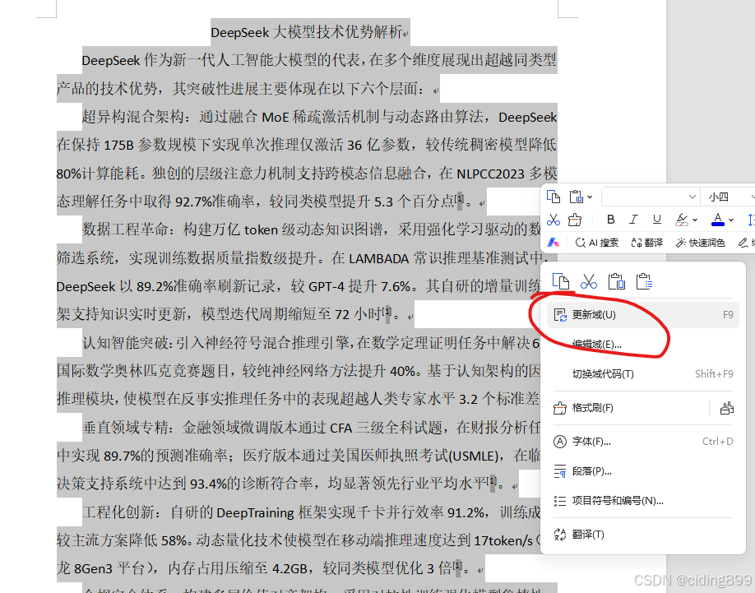Viewport: 755px width, 593px height.
Task: Open the WPS AI assistant icon
Action: click(554, 243)
